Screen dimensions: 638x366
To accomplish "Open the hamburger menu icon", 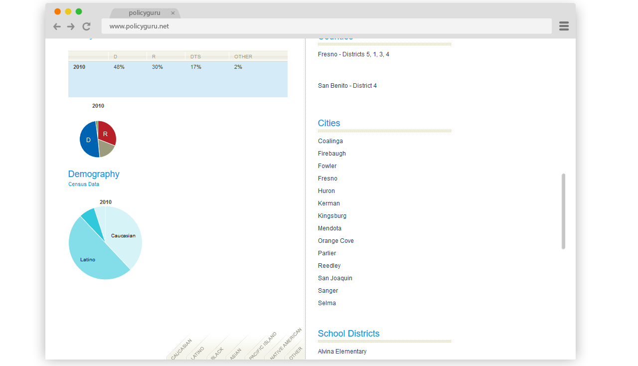I will 564,26.
